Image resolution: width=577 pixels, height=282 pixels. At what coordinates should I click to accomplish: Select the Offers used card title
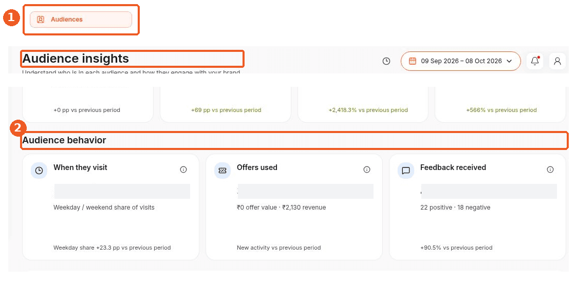(257, 167)
